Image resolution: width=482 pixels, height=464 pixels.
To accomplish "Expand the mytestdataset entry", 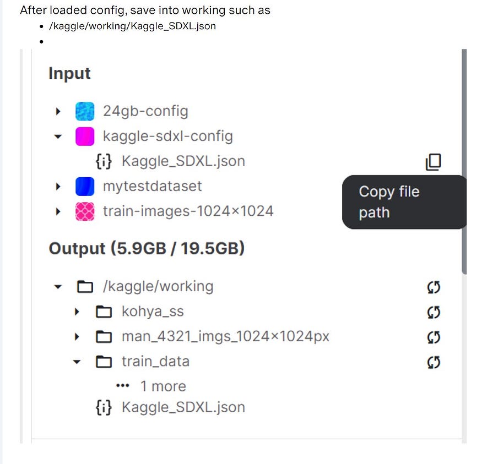I will click(x=58, y=187).
